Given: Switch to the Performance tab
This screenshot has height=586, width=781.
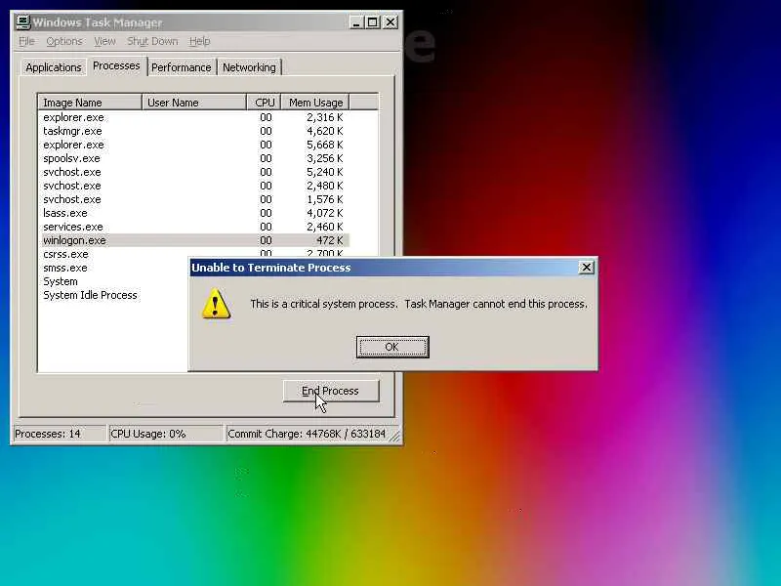Looking at the screenshot, I should [182, 67].
